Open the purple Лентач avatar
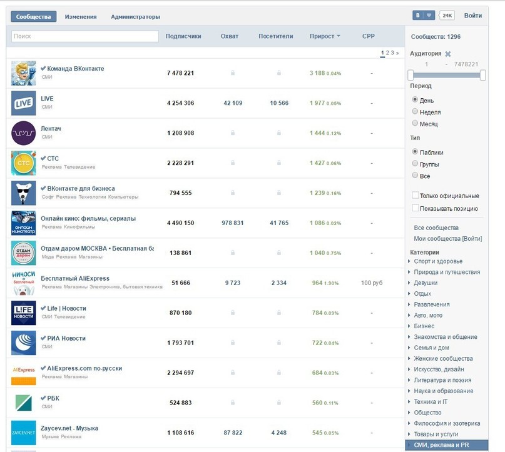Screen dimensions: 505x452 pyautogui.click(x=24, y=133)
